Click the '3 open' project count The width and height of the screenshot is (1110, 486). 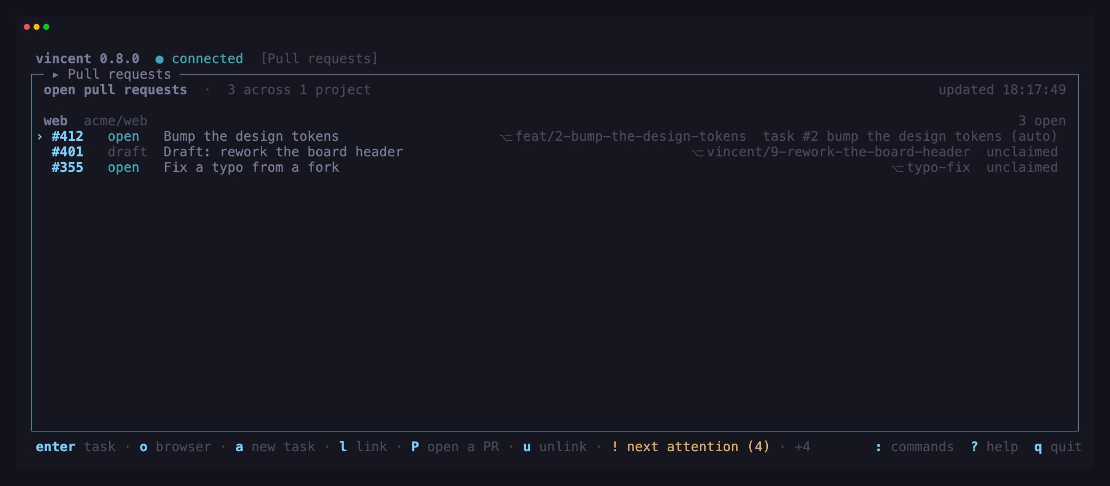pos(1042,121)
